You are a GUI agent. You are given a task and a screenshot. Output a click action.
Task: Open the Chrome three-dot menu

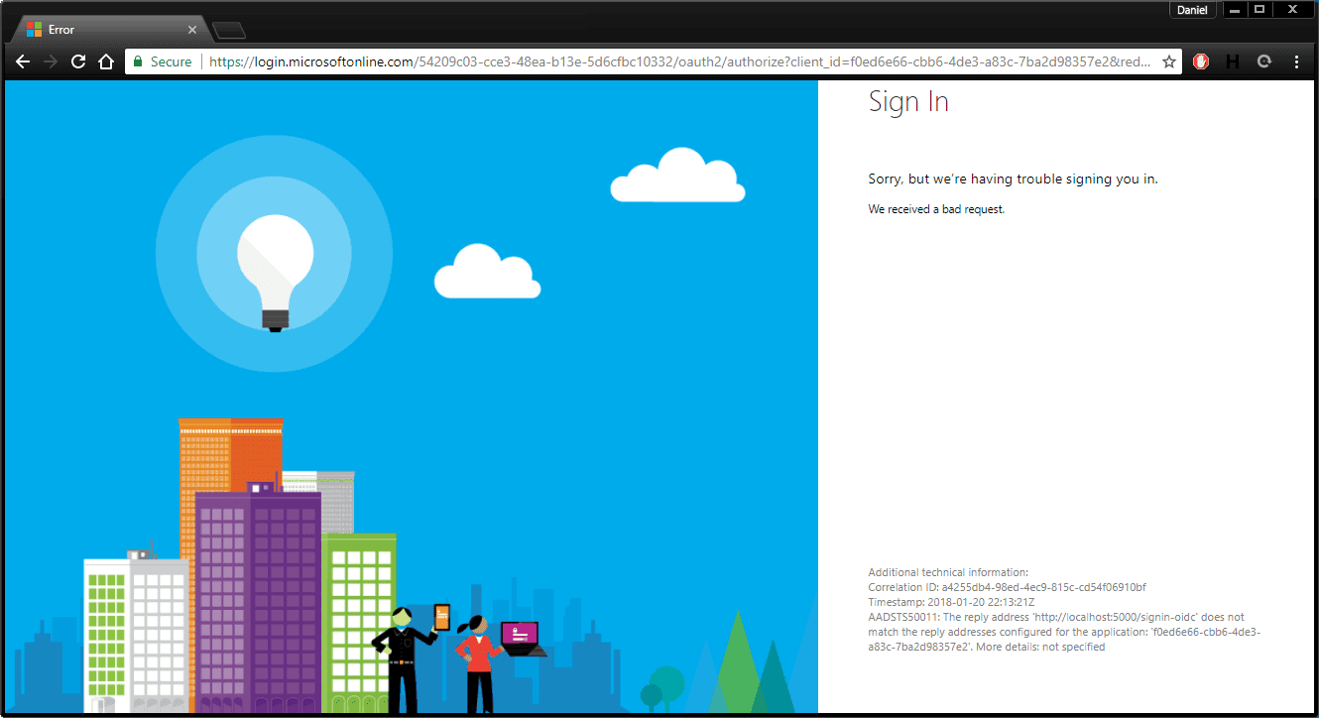tap(1296, 61)
